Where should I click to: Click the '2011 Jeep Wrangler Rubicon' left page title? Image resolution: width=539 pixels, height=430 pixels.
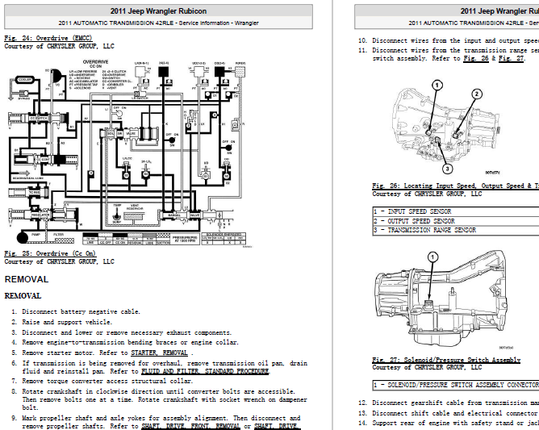click(158, 11)
